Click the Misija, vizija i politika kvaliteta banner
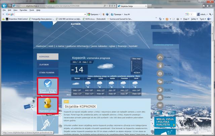The width and height of the screenshot is (215, 136). [165, 122]
